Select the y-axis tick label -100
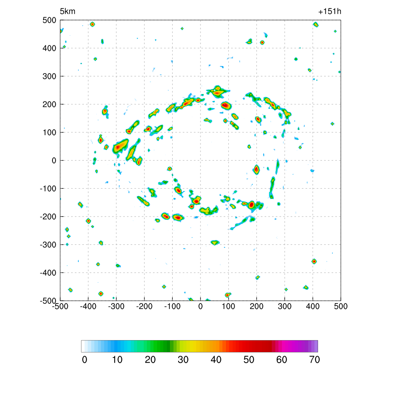The width and height of the screenshot is (401, 401). click(x=48, y=189)
